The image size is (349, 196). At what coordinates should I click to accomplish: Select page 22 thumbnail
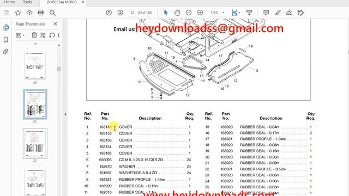pos(35,143)
